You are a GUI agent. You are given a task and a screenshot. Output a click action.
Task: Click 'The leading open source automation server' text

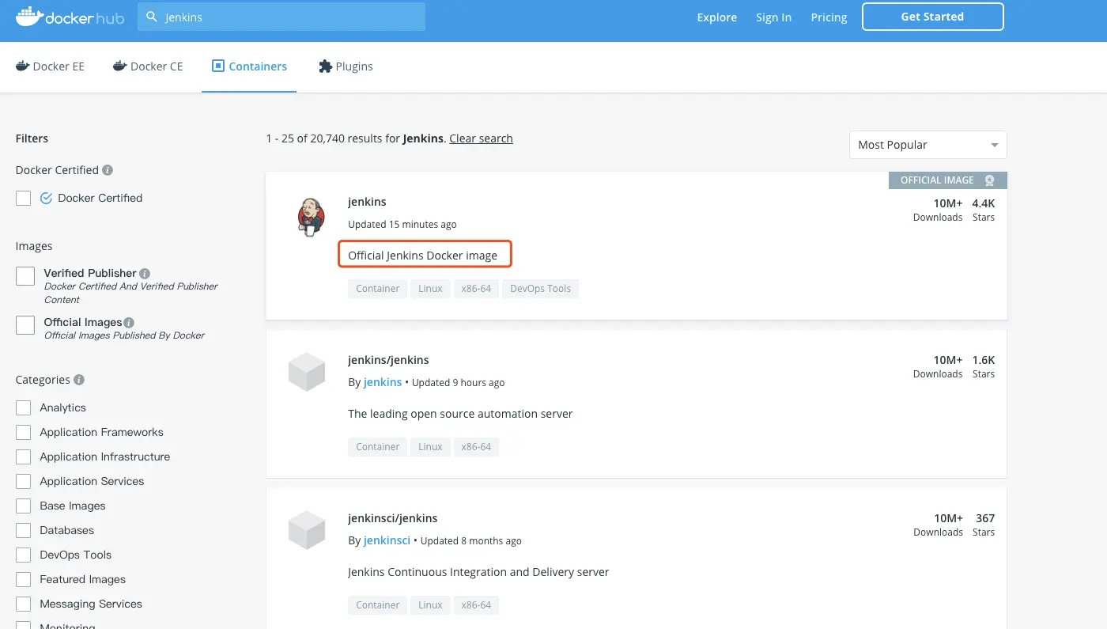pos(460,414)
